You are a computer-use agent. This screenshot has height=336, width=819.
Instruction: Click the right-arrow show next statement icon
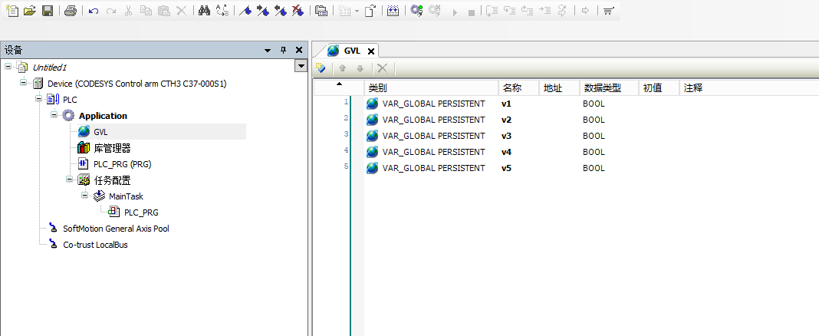(585, 11)
